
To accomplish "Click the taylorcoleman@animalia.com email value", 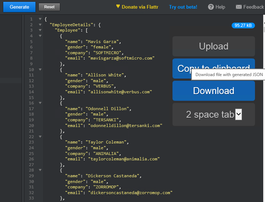I will coord(124,159).
